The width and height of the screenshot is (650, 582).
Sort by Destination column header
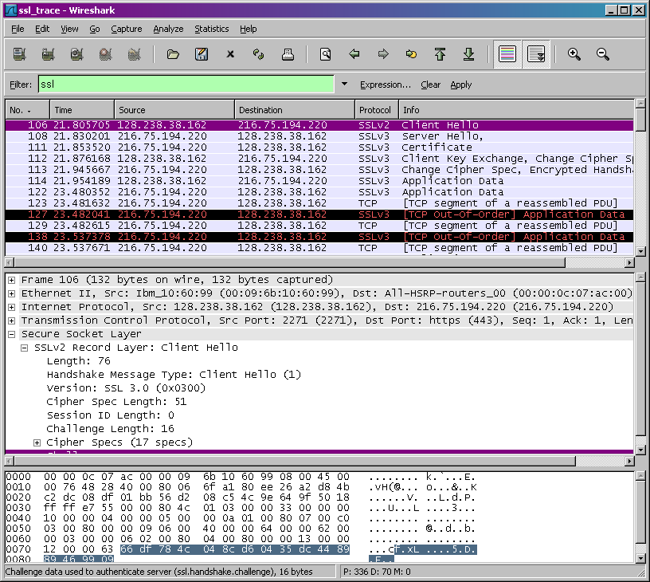tap(295, 110)
